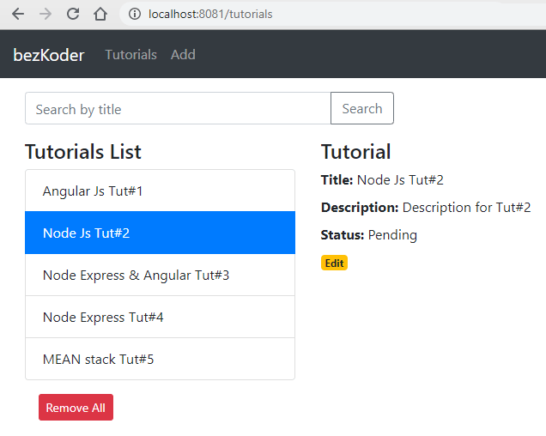Open the Add navbar item
546x436 pixels.
tap(183, 55)
